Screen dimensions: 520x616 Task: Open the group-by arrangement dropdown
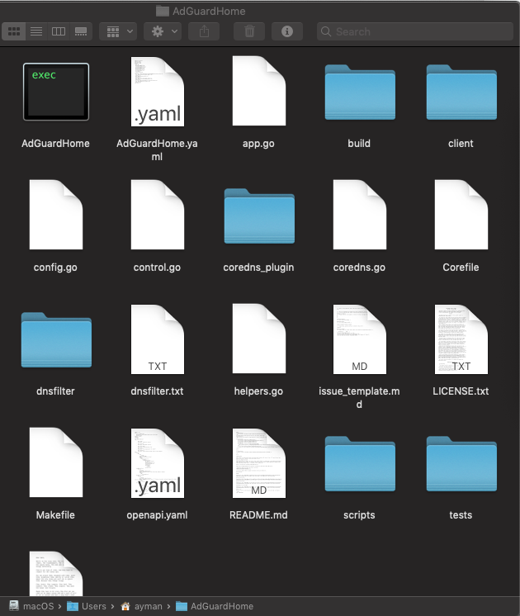coord(118,31)
